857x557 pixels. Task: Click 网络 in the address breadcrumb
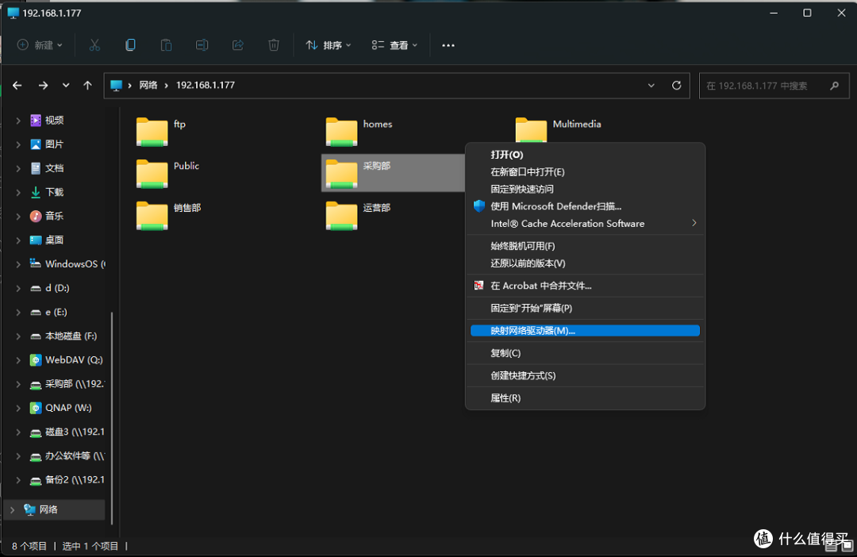148,85
